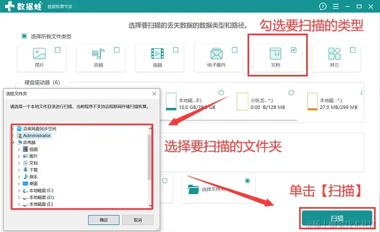Check the 视频 video type checkbox
This screenshot has width=380, height=232.
coord(176,50)
